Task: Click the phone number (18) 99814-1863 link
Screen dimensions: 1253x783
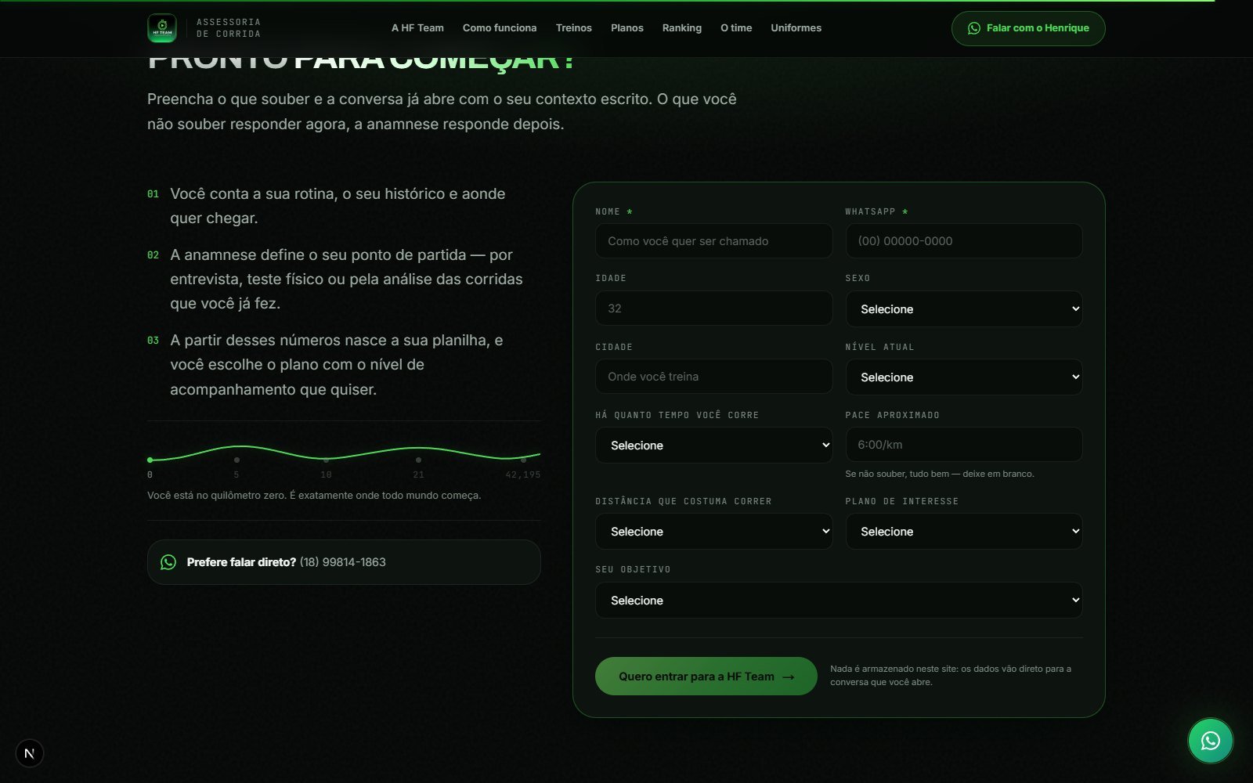Action: pyautogui.click(x=342, y=562)
